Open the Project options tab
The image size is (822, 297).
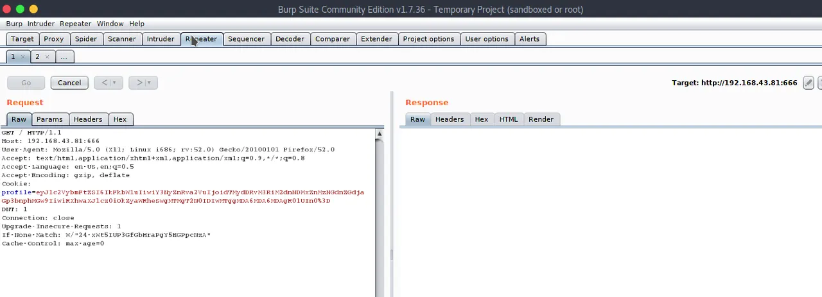(428, 39)
